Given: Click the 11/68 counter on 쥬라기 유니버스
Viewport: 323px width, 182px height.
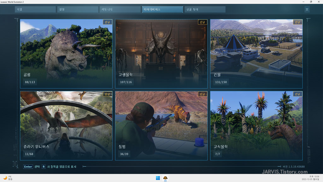Looking at the screenshot, I should pos(29,154).
